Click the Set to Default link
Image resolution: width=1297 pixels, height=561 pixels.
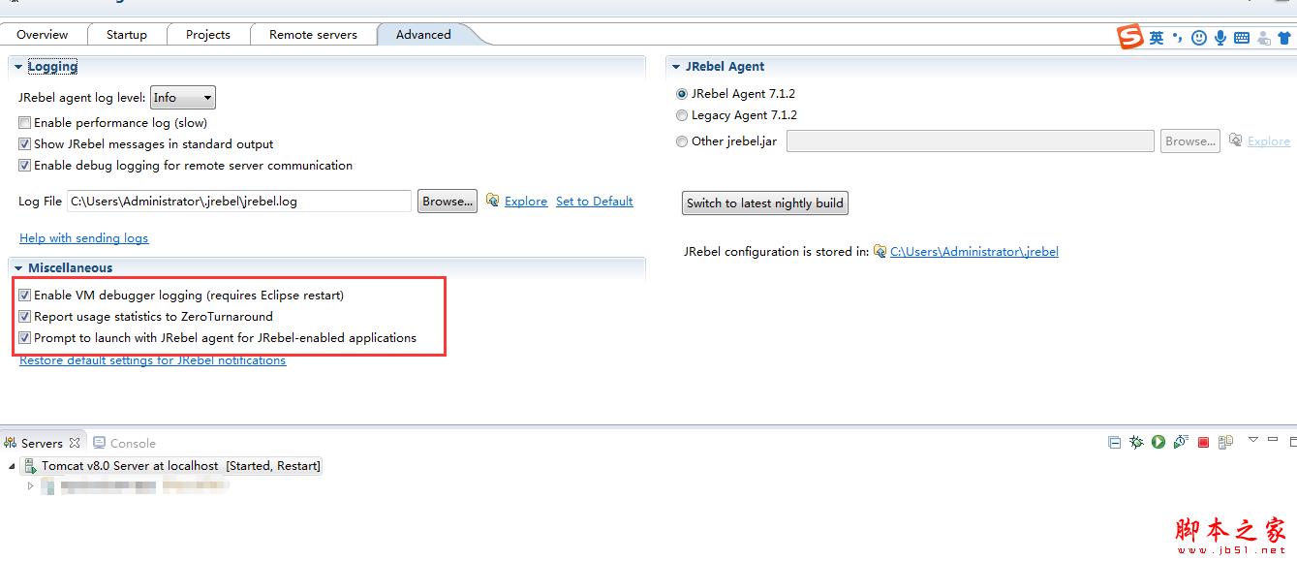[x=595, y=202]
